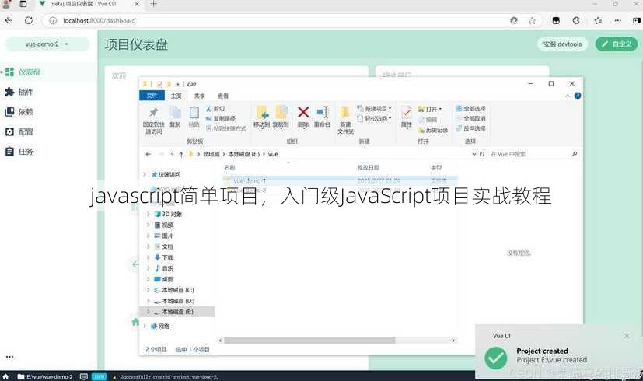Image resolution: width=643 pixels, height=381 pixels.
Task: Click Invert selection (反向选择) in ribbon
Action: coord(470,128)
